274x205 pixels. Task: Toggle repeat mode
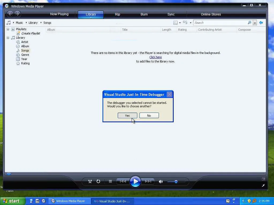click(98, 182)
